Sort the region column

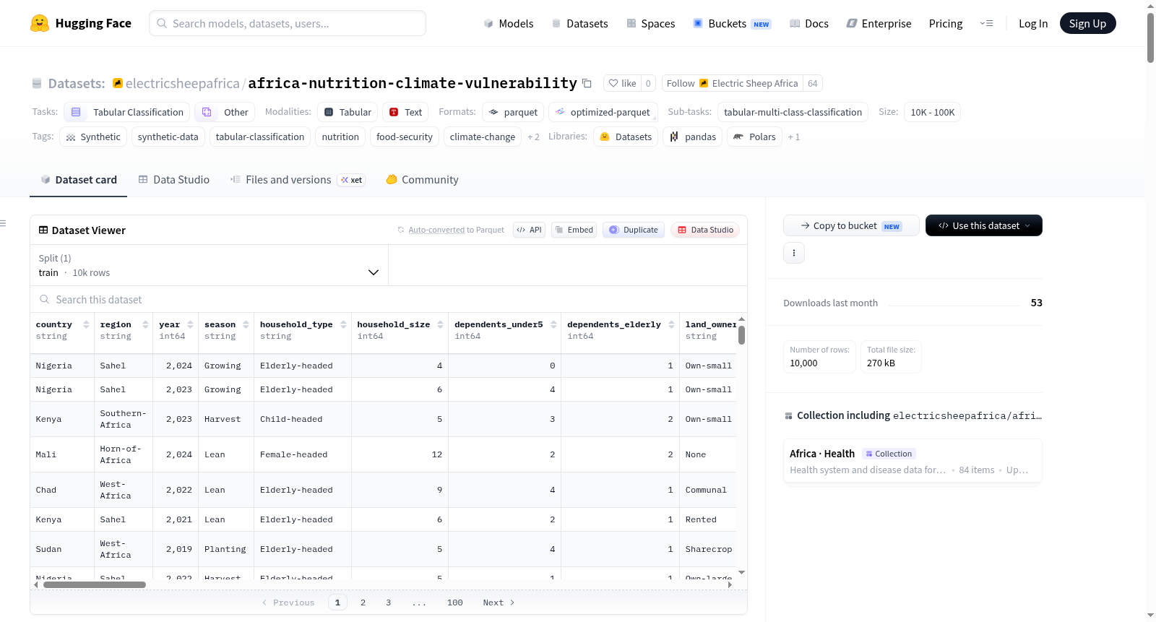(145, 324)
